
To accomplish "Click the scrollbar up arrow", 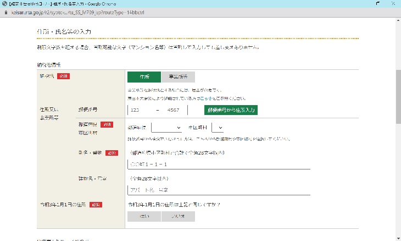I will point(398,20).
